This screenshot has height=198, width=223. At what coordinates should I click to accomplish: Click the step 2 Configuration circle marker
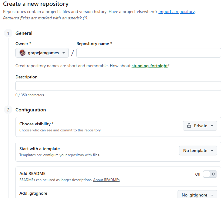pos(8,110)
